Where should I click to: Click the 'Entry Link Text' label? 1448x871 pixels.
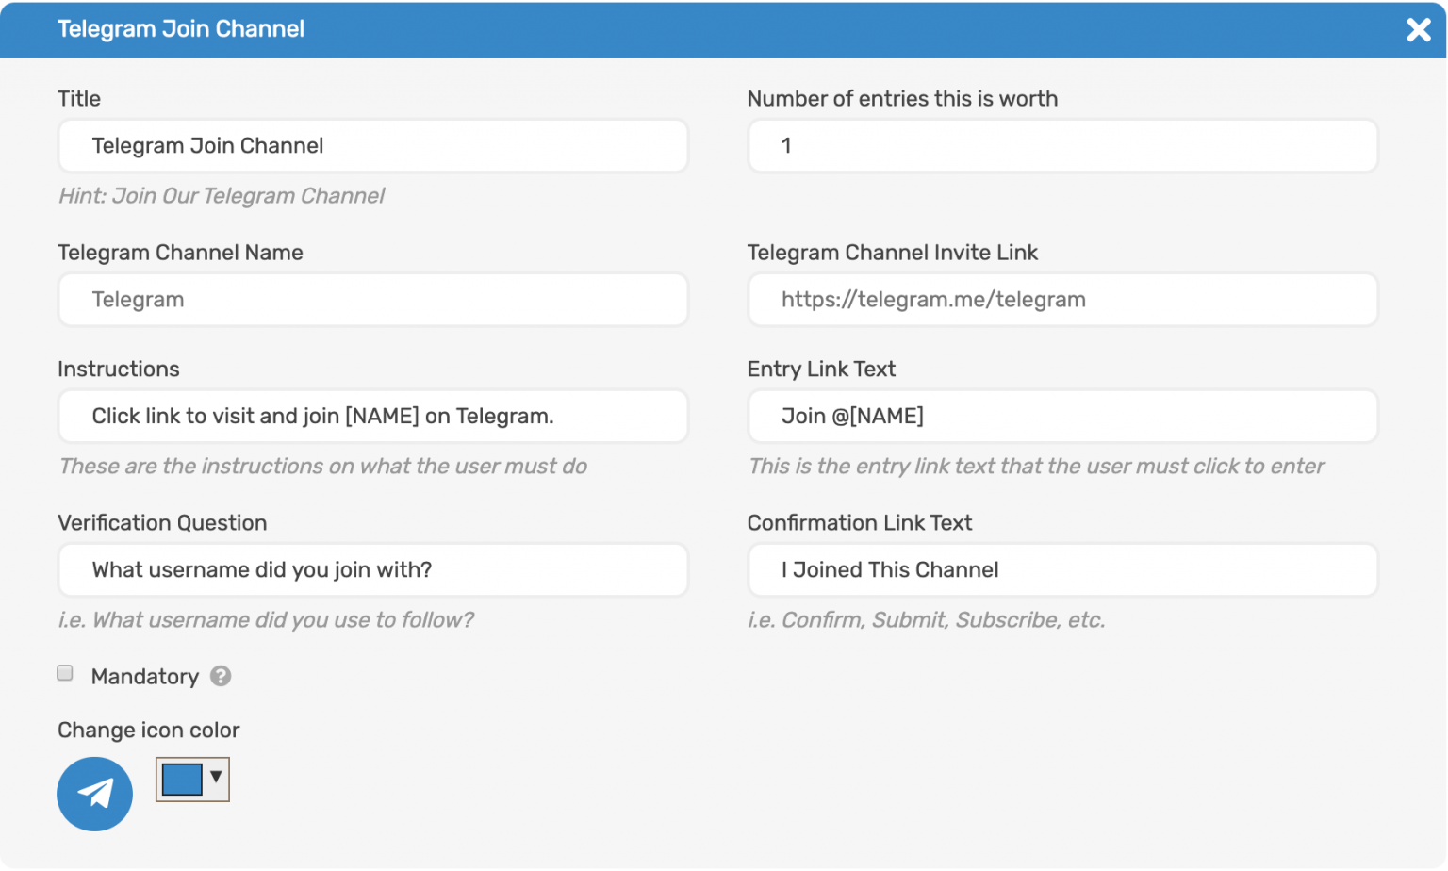821,370
